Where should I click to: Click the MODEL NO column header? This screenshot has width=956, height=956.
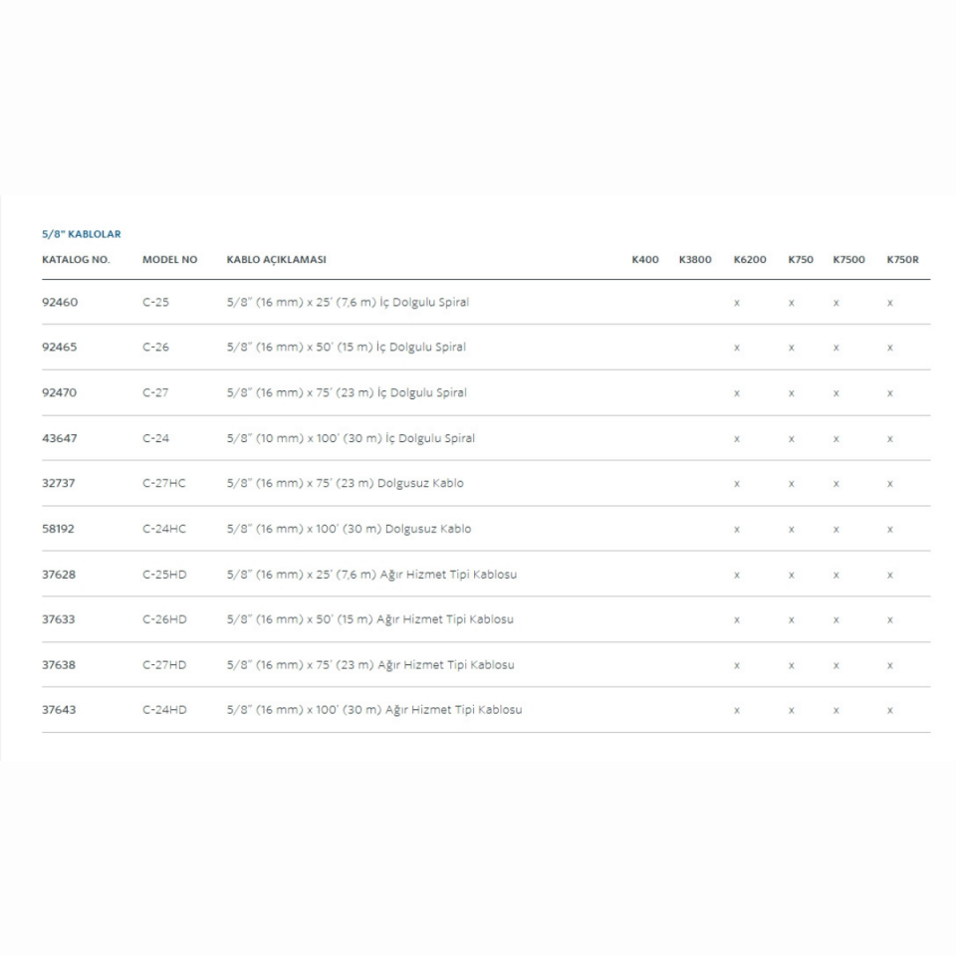coord(169,260)
